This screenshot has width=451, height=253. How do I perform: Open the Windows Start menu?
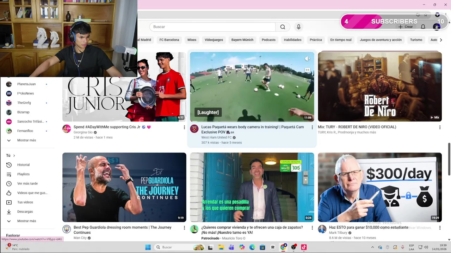(148, 247)
